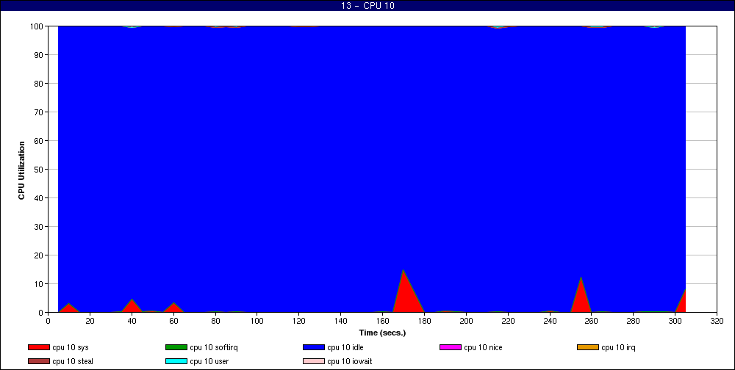Click the blue cpu 10 idle legend swatch
The width and height of the screenshot is (735, 370).
click(x=314, y=347)
